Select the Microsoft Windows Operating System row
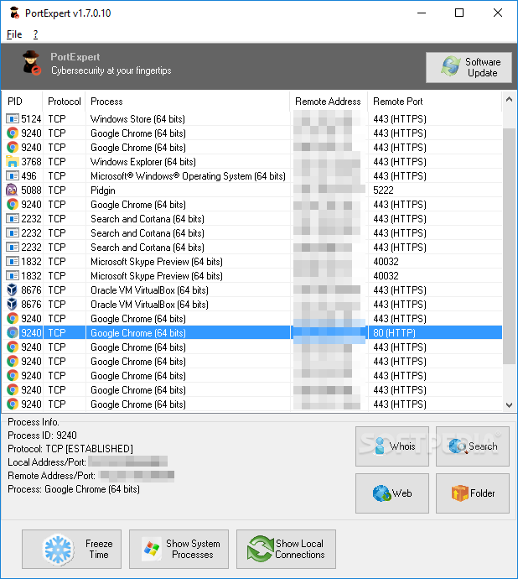 252,176
